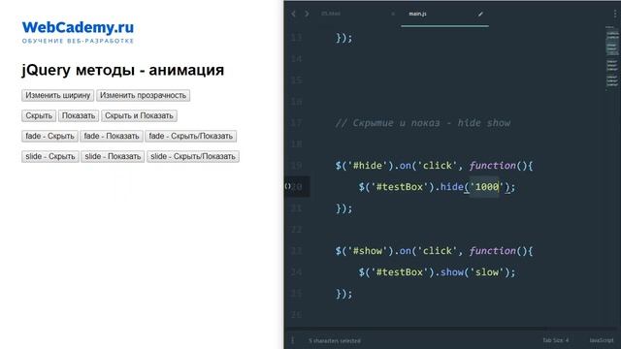Click the pencil icon on the main.js tab
This screenshot has width=621, height=349.
point(480,15)
